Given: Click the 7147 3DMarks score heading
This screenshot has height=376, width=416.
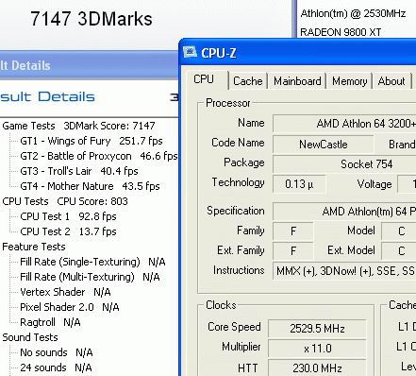Looking at the screenshot, I should coord(92,19).
